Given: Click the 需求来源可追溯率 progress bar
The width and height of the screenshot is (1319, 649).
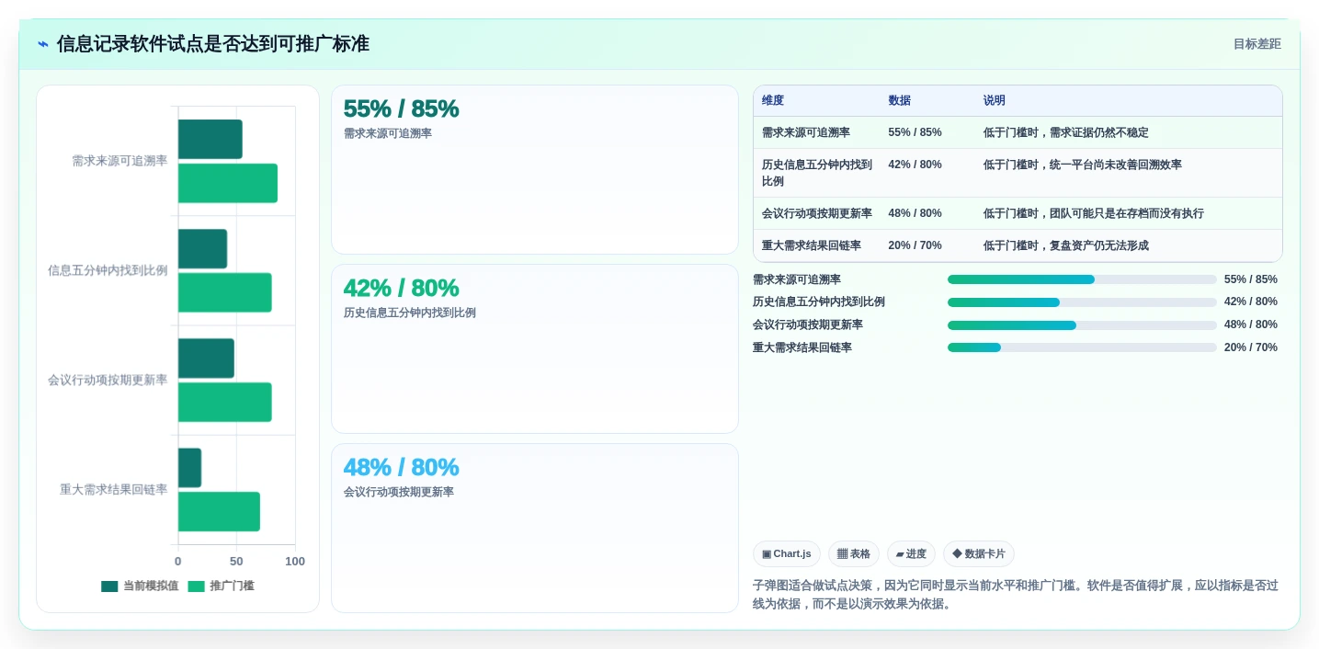Looking at the screenshot, I should click(1082, 279).
